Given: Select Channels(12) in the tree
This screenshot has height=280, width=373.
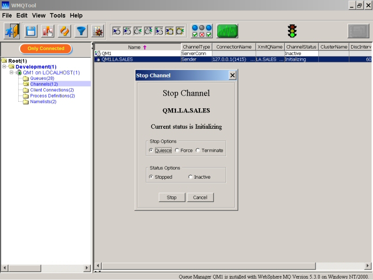Looking at the screenshot, I should point(44,84).
